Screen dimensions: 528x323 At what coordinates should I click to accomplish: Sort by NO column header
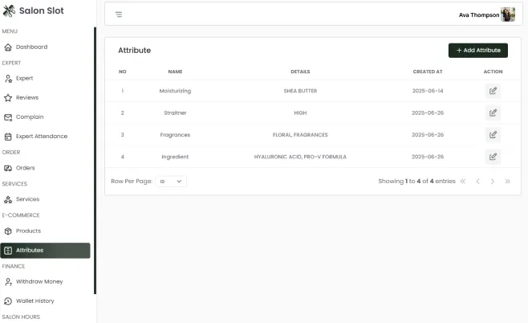[x=123, y=72]
